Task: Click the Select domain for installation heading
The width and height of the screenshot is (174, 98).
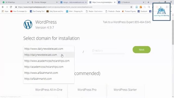Action: coord(51,38)
